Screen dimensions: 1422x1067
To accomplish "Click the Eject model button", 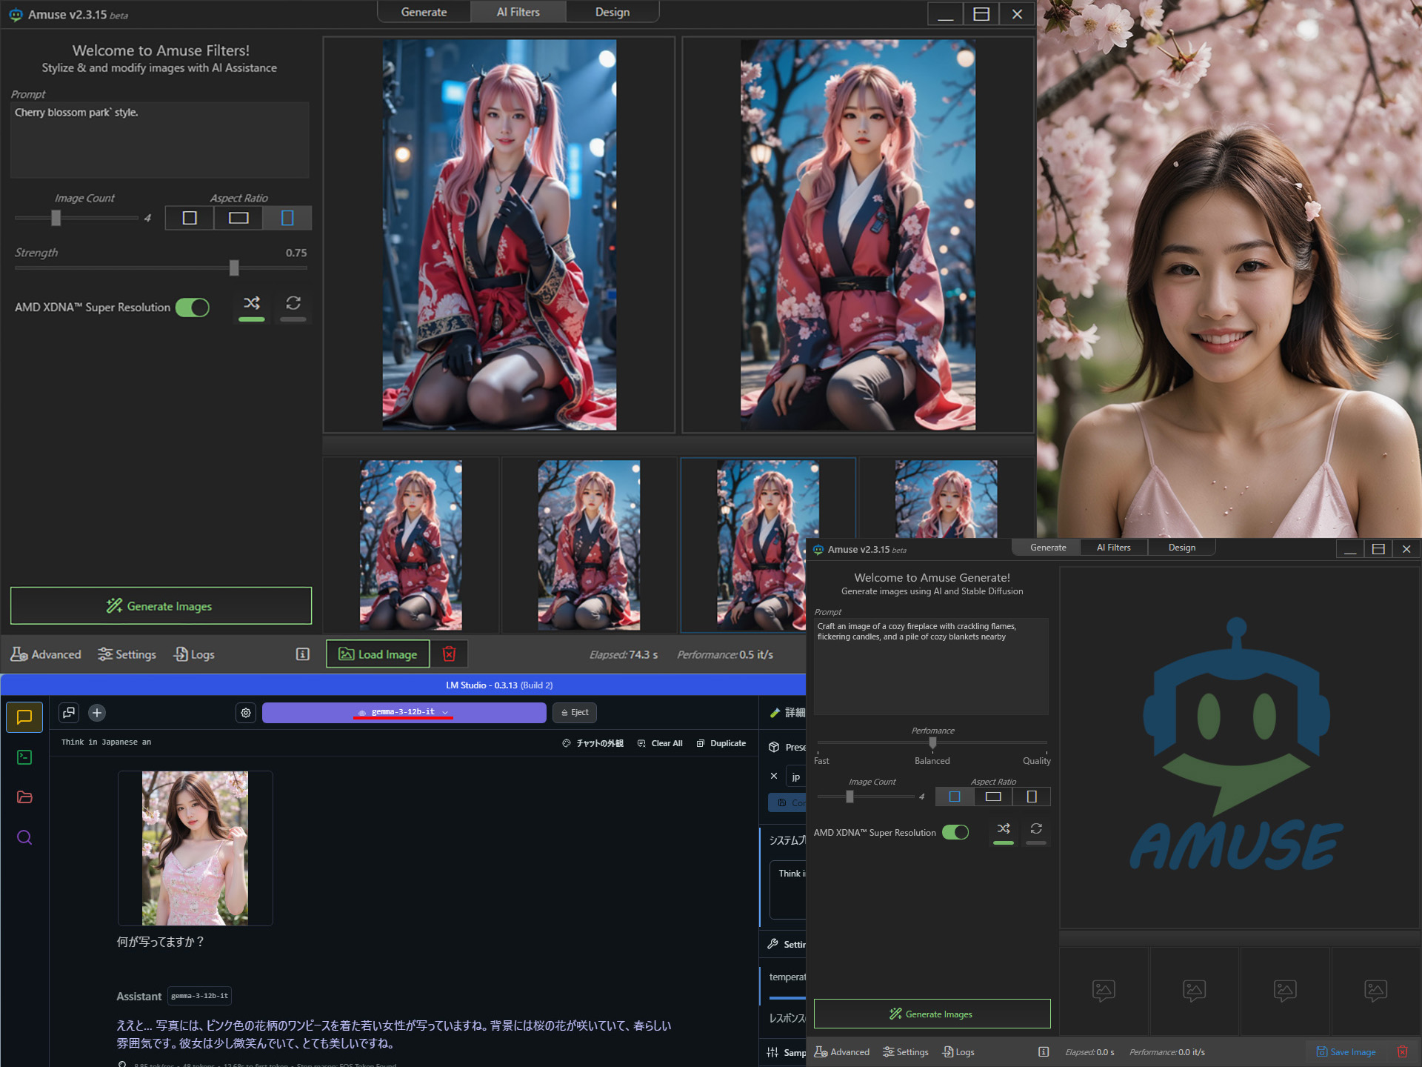I will click(x=575, y=712).
